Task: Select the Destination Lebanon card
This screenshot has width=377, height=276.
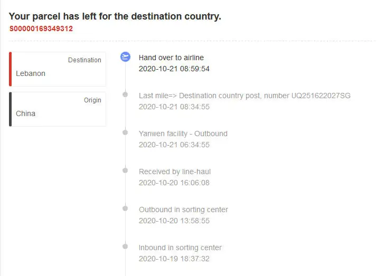Action: tap(58, 69)
